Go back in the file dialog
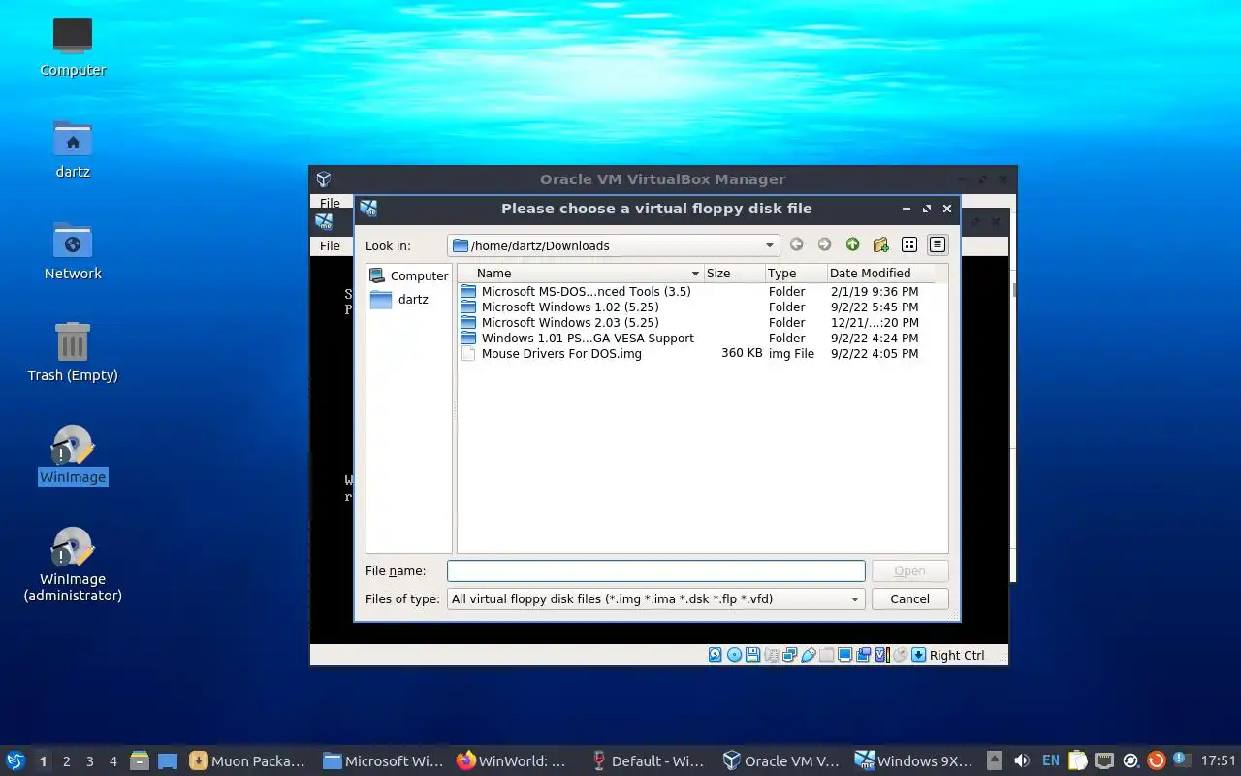The height and width of the screenshot is (776, 1241). [796, 245]
